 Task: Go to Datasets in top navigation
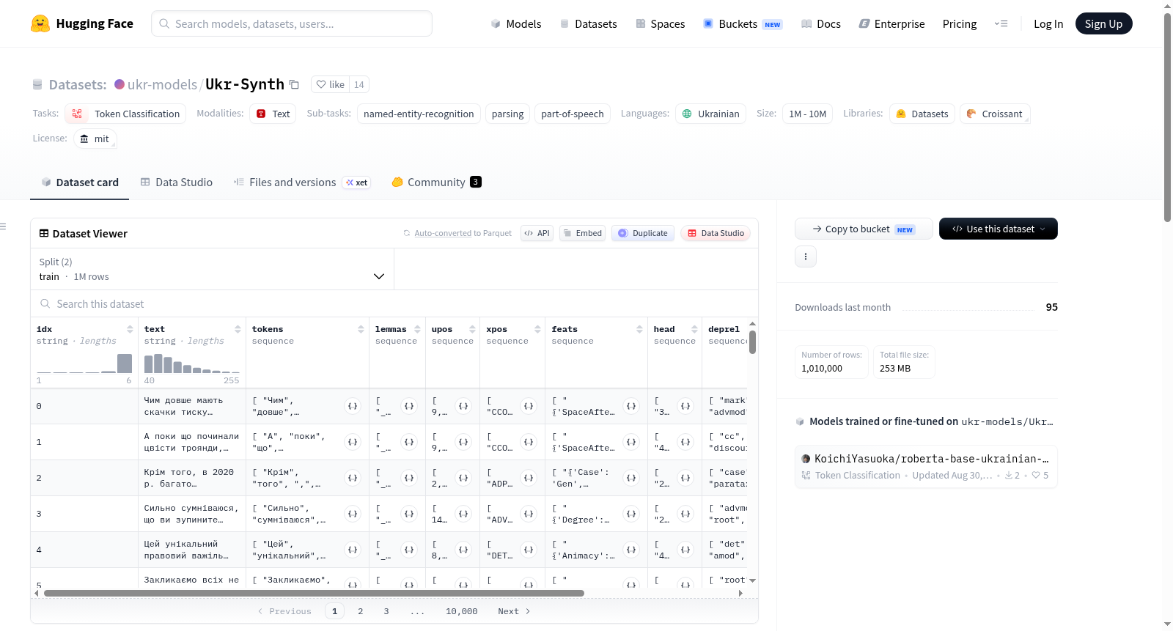pos(588,23)
